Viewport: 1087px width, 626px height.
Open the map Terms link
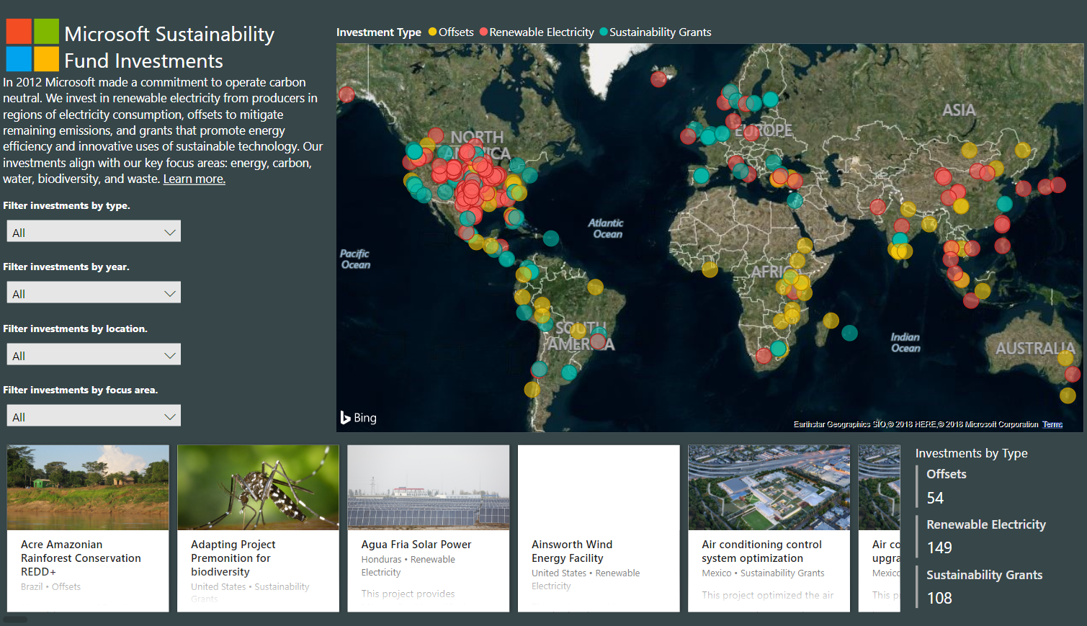point(1052,424)
